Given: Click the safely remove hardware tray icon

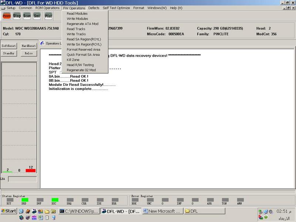Looking at the screenshot, I should coord(260,212).
